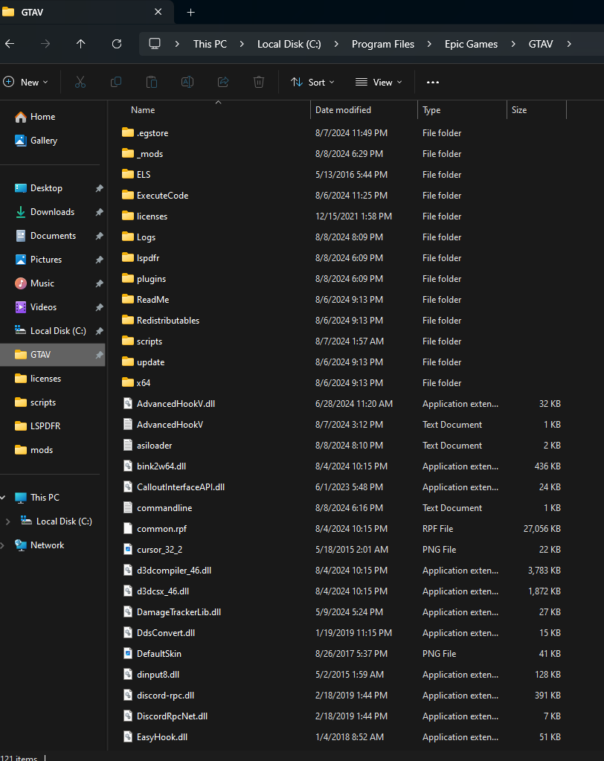This screenshot has width=604, height=761.
Task: Collapse the This PC tree node
Action: [x=4, y=498]
